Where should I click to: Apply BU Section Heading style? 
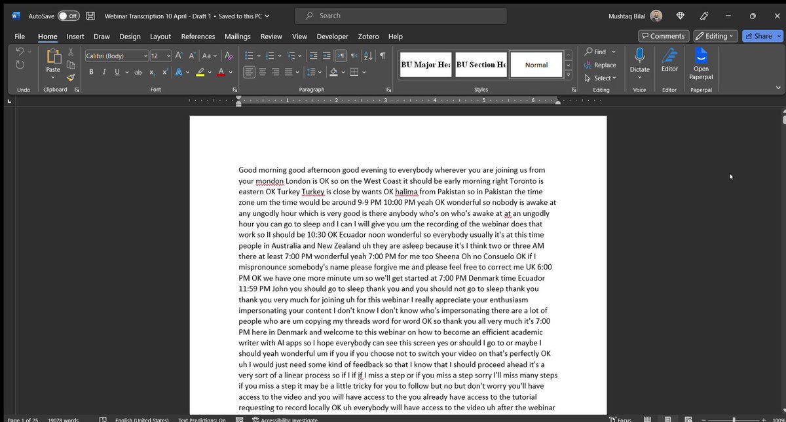(x=481, y=65)
